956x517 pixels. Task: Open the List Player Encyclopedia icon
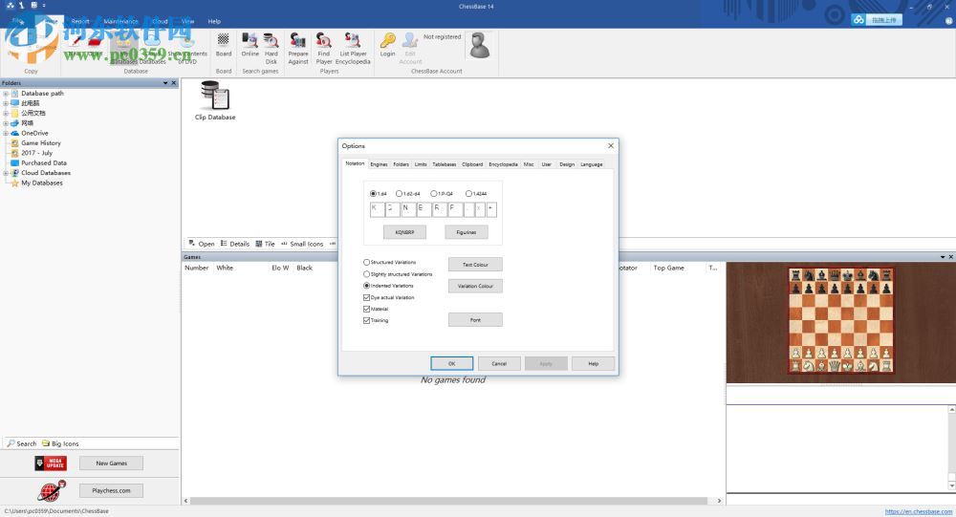[x=353, y=49]
